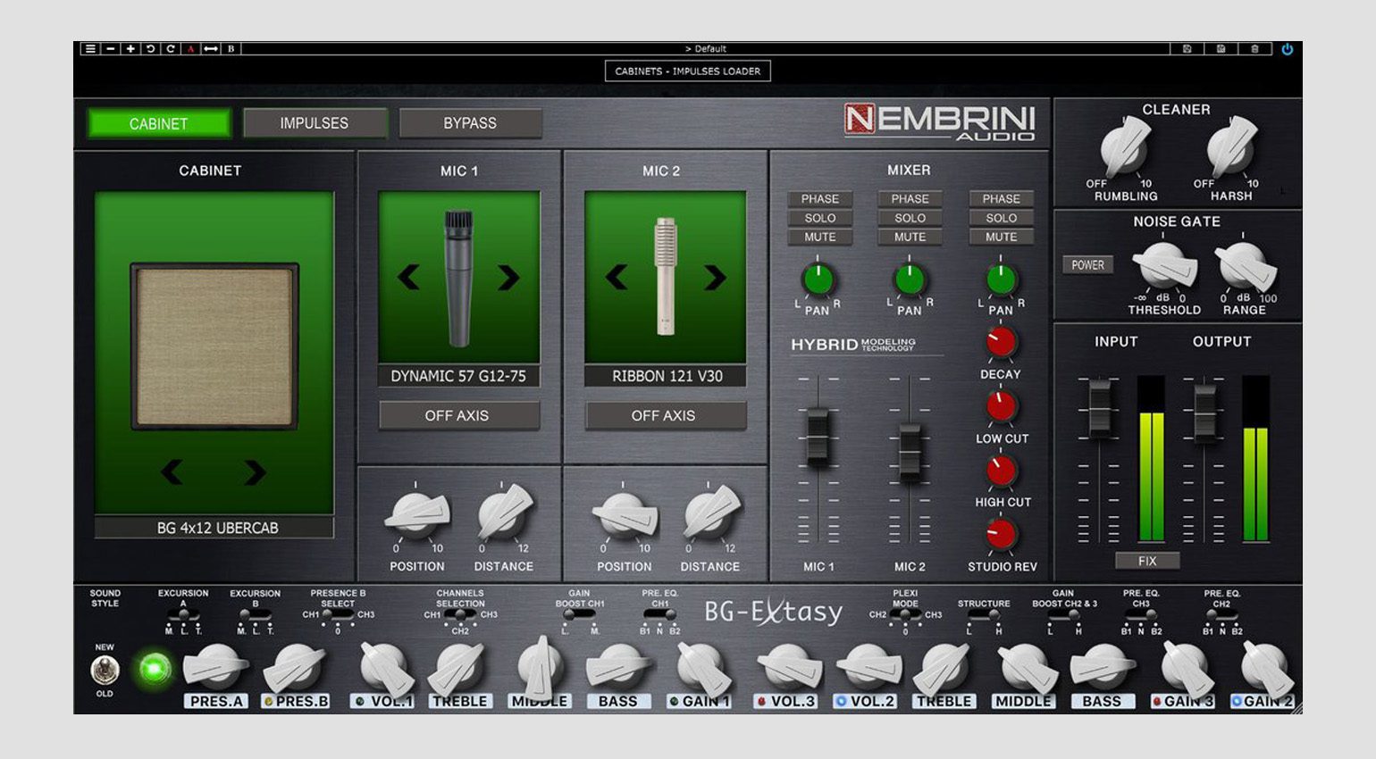Switch to the IMPULSES tab

point(315,123)
